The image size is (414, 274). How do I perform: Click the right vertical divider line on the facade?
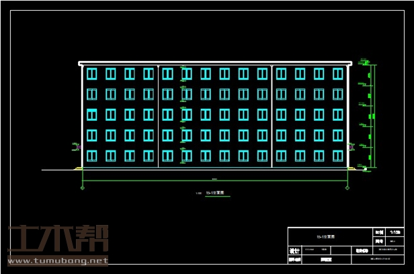click(x=272, y=114)
